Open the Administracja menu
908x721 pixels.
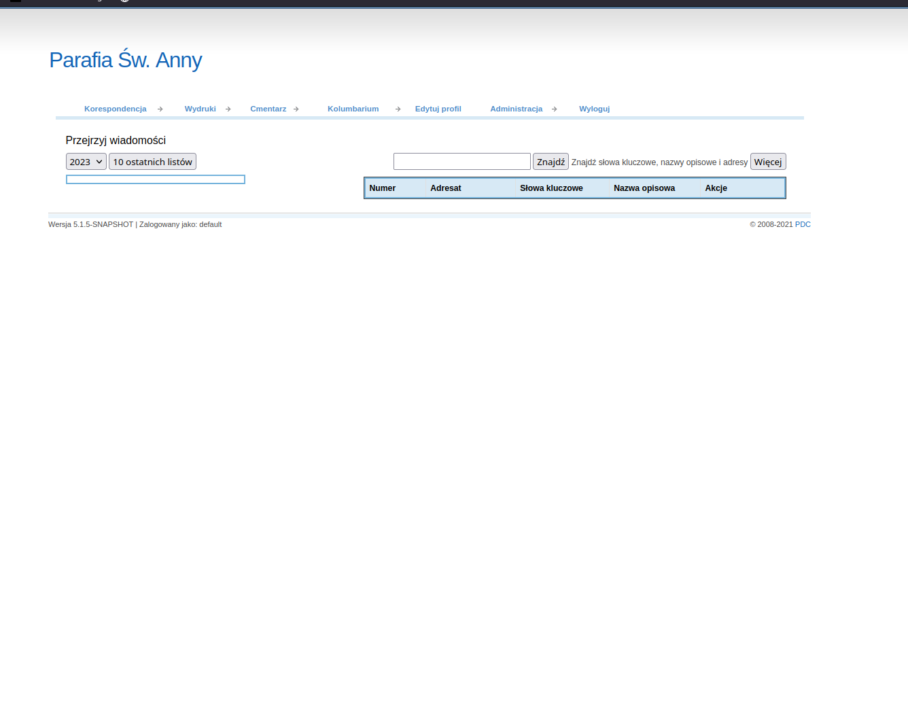(x=516, y=109)
